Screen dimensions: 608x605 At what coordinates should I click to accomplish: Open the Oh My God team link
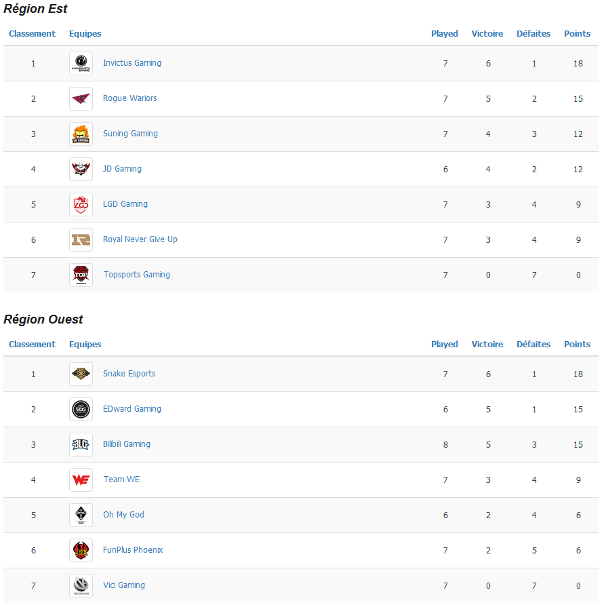(123, 515)
